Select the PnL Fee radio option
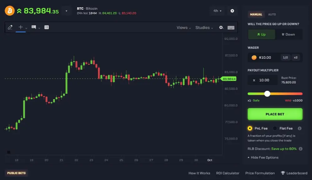The height and width of the screenshot is (180, 312). (x=250, y=128)
